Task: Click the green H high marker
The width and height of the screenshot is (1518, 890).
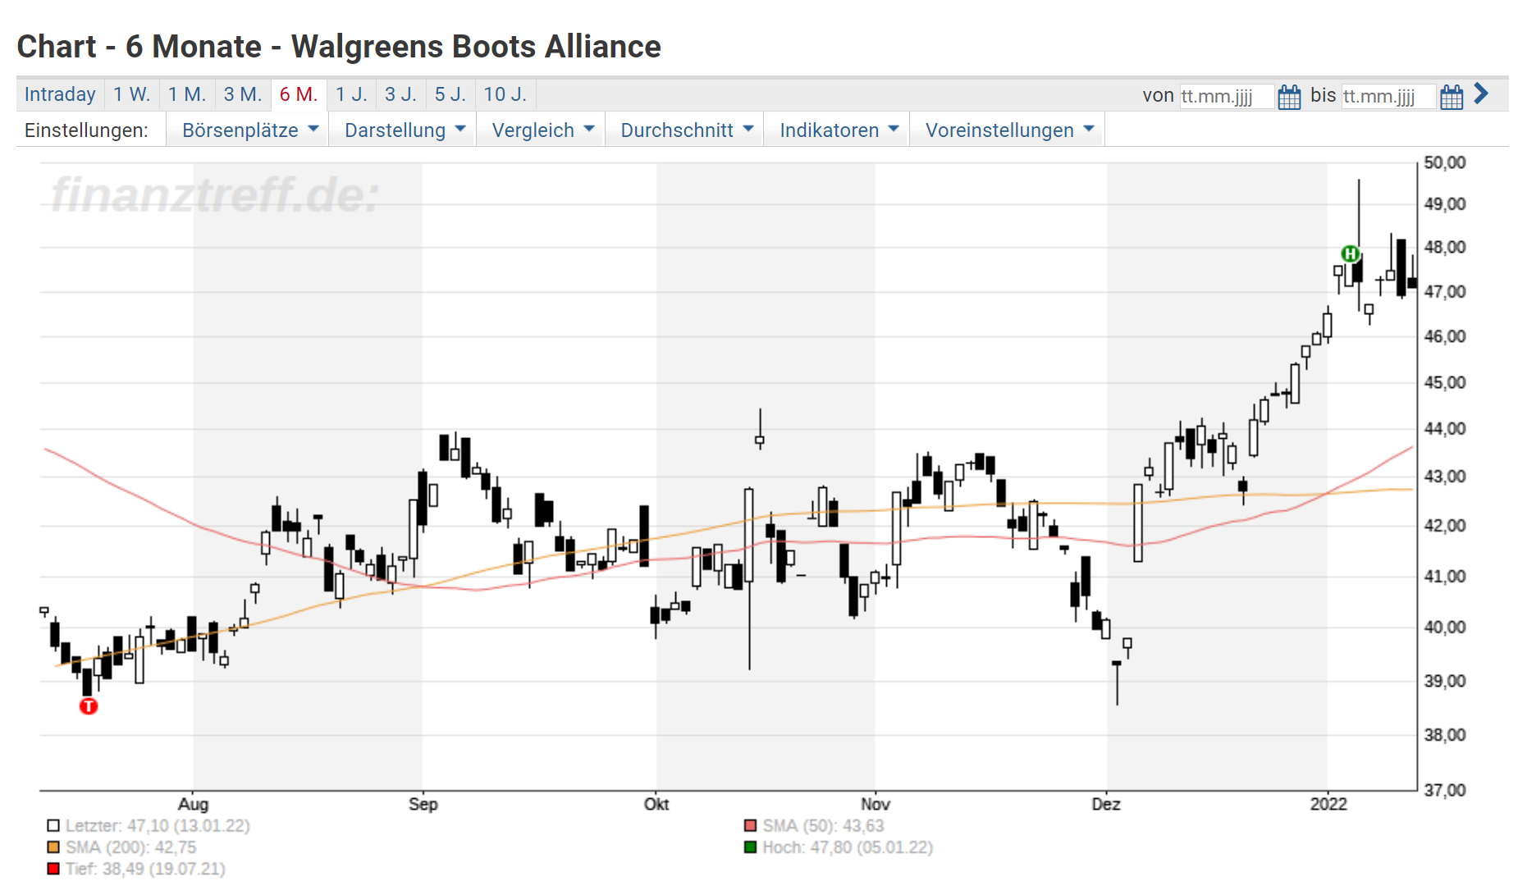Action: pos(1350,253)
